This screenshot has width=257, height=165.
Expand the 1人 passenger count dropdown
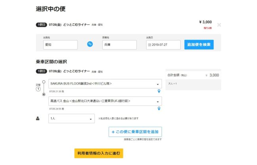tap(71, 118)
